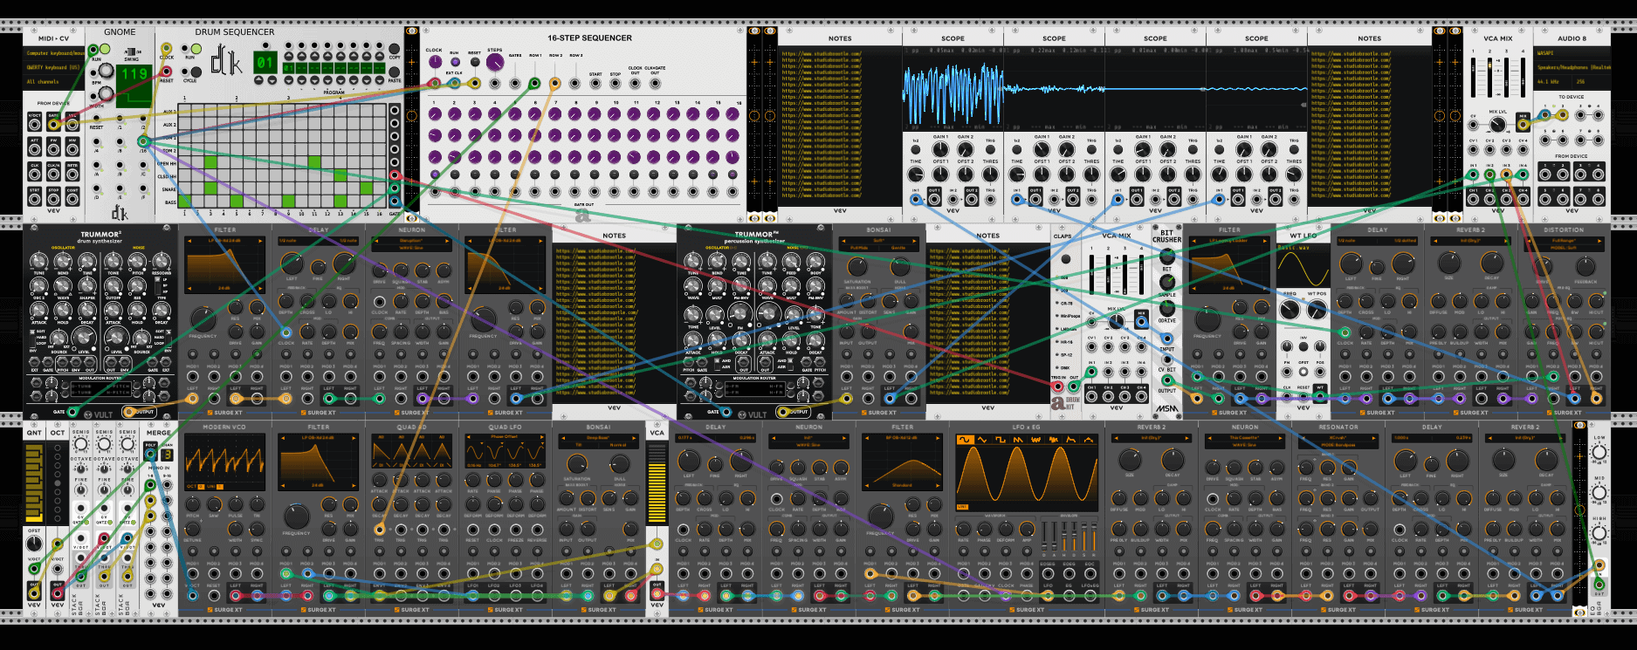
Task: Open the MIDI-CV device selector 'QWERTY keyboard'
Action: coord(52,67)
